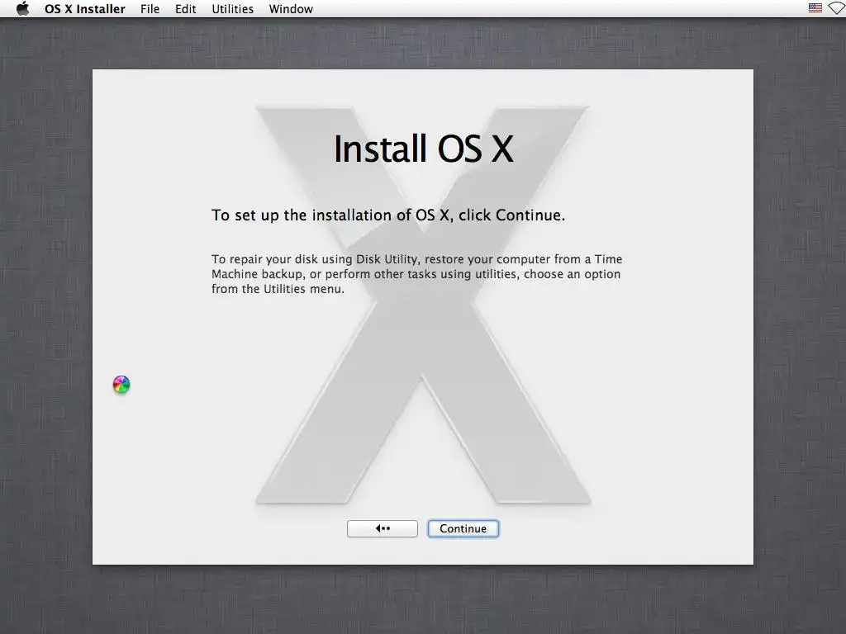Click the 'To set up the installation' text
Screen dimensions: 846x634
pyautogui.click(x=388, y=215)
